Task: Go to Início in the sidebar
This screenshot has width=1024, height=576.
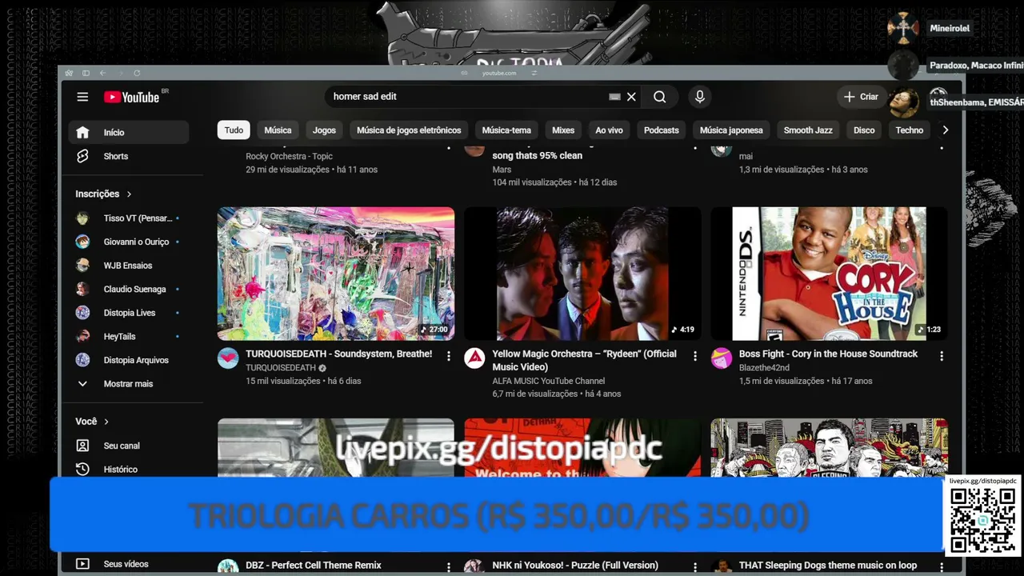Action: pos(129,133)
